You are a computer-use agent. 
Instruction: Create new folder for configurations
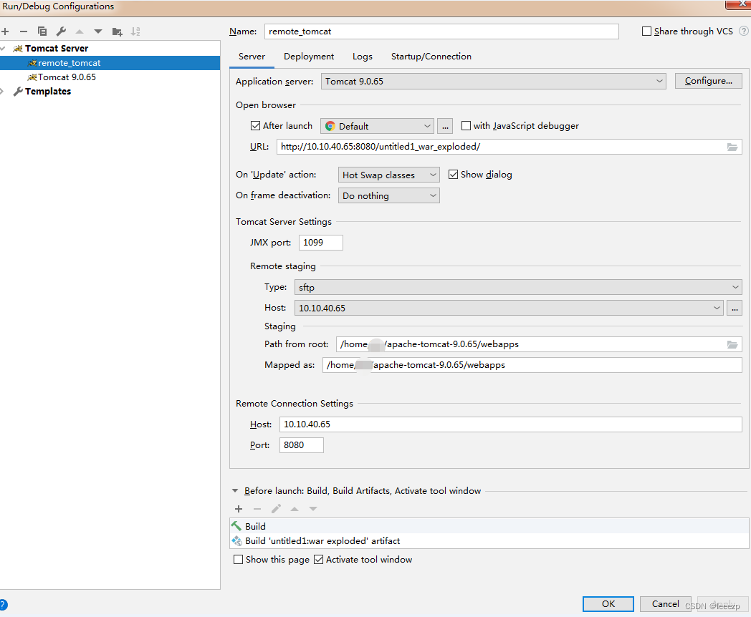point(117,31)
